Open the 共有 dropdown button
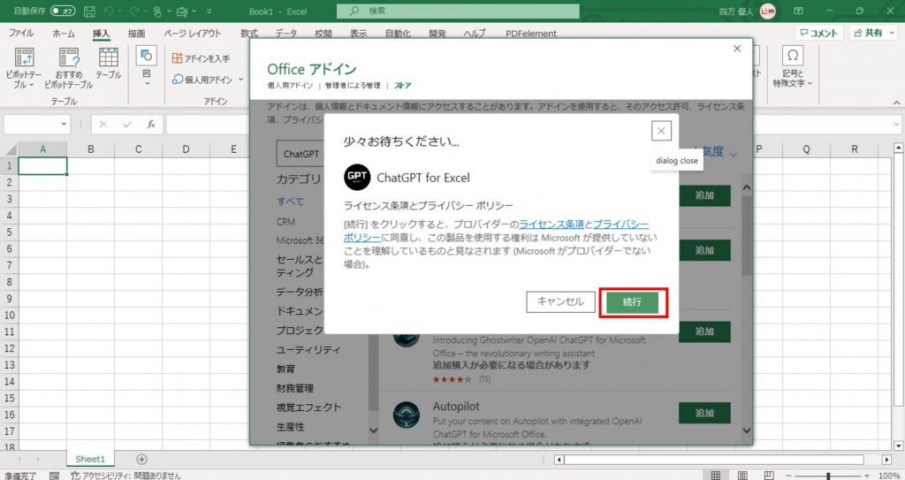Viewport: 905px width, 480px height. pyautogui.click(x=872, y=33)
